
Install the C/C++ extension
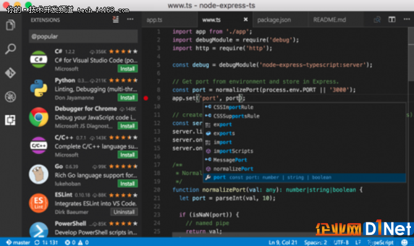pyautogui.click(x=127, y=155)
